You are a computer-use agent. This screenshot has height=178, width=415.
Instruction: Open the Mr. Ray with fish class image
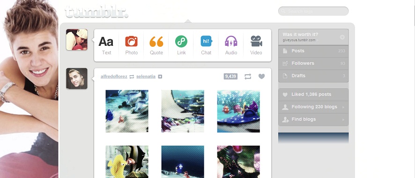tap(238, 111)
